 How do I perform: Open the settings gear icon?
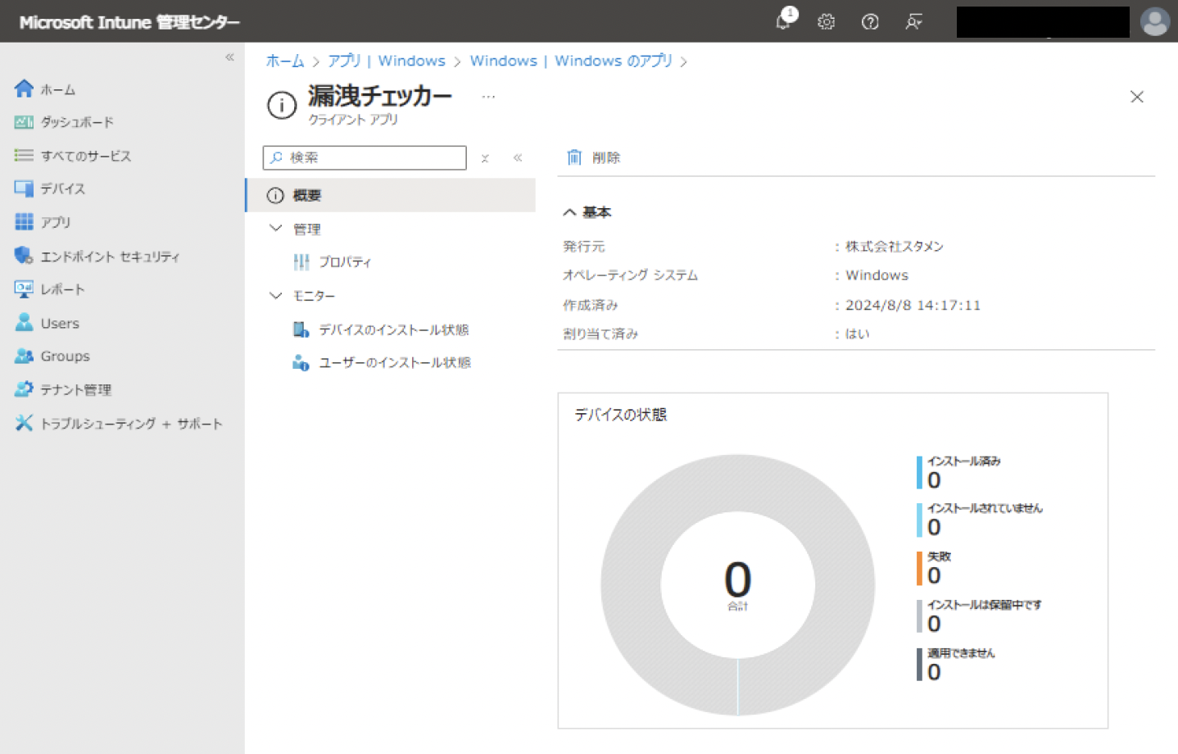coord(826,22)
